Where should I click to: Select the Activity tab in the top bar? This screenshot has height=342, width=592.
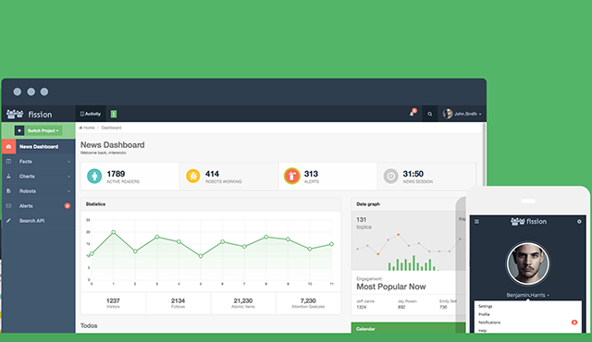[91, 114]
